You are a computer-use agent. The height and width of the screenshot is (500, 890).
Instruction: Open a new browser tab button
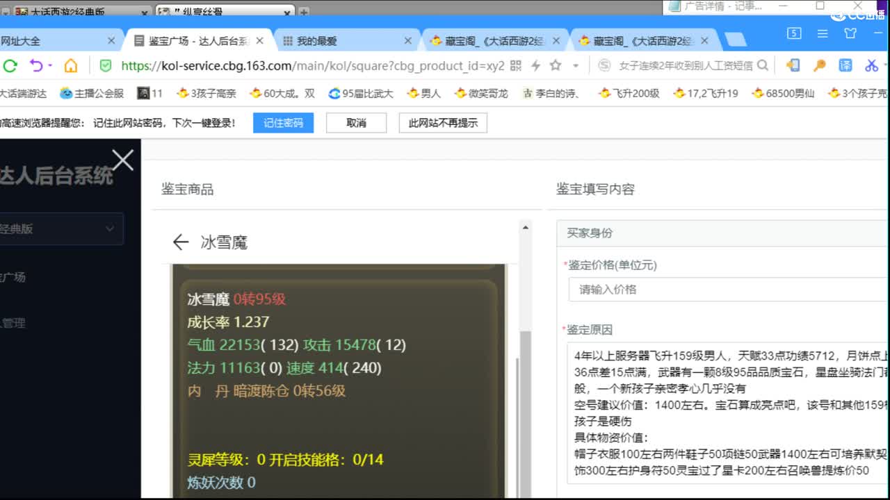coord(735,40)
